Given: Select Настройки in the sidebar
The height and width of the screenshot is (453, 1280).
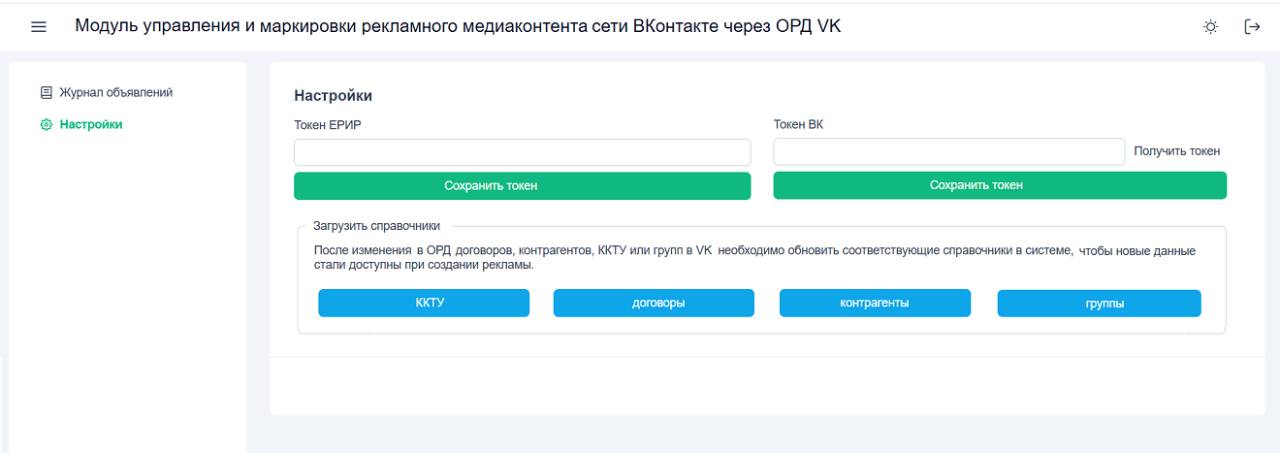Looking at the screenshot, I should (91, 125).
